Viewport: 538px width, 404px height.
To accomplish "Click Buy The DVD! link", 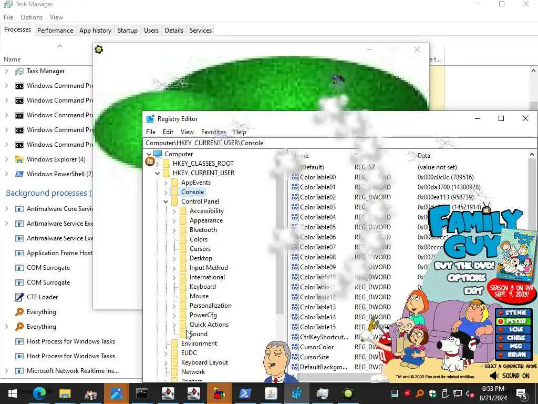I will pos(464,266).
